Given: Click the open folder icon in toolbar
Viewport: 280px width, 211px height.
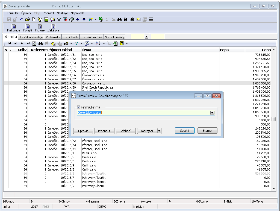Looking at the screenshot, I should coord(27,19).
